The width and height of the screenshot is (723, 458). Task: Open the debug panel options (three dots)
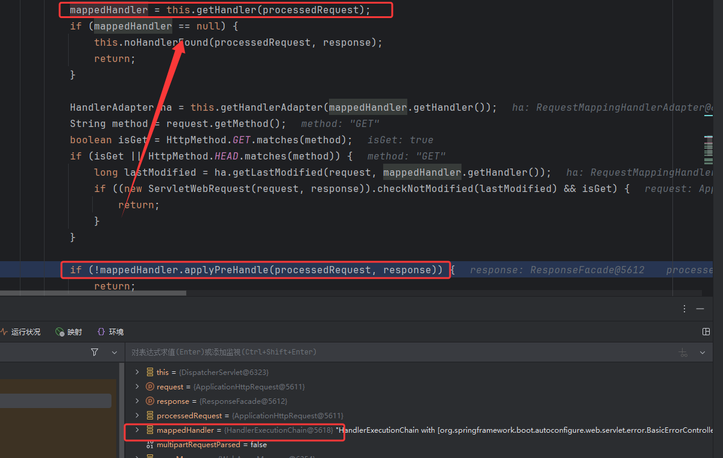pyautogui.click(x=684, y=309)
